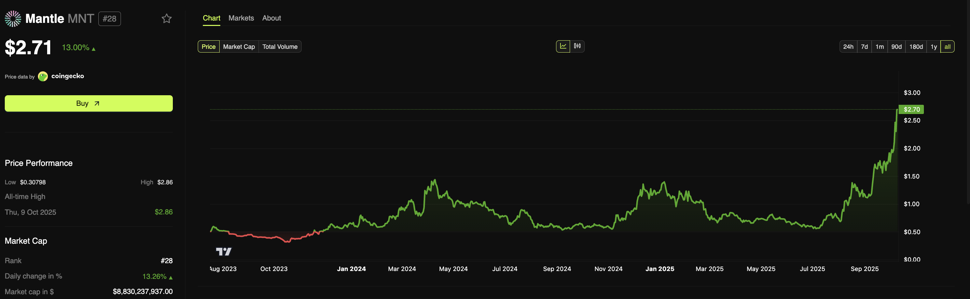Add Mantle to favorites with star icon
Viewport: 970px width, 299px height.
click(x=166, y=18)
